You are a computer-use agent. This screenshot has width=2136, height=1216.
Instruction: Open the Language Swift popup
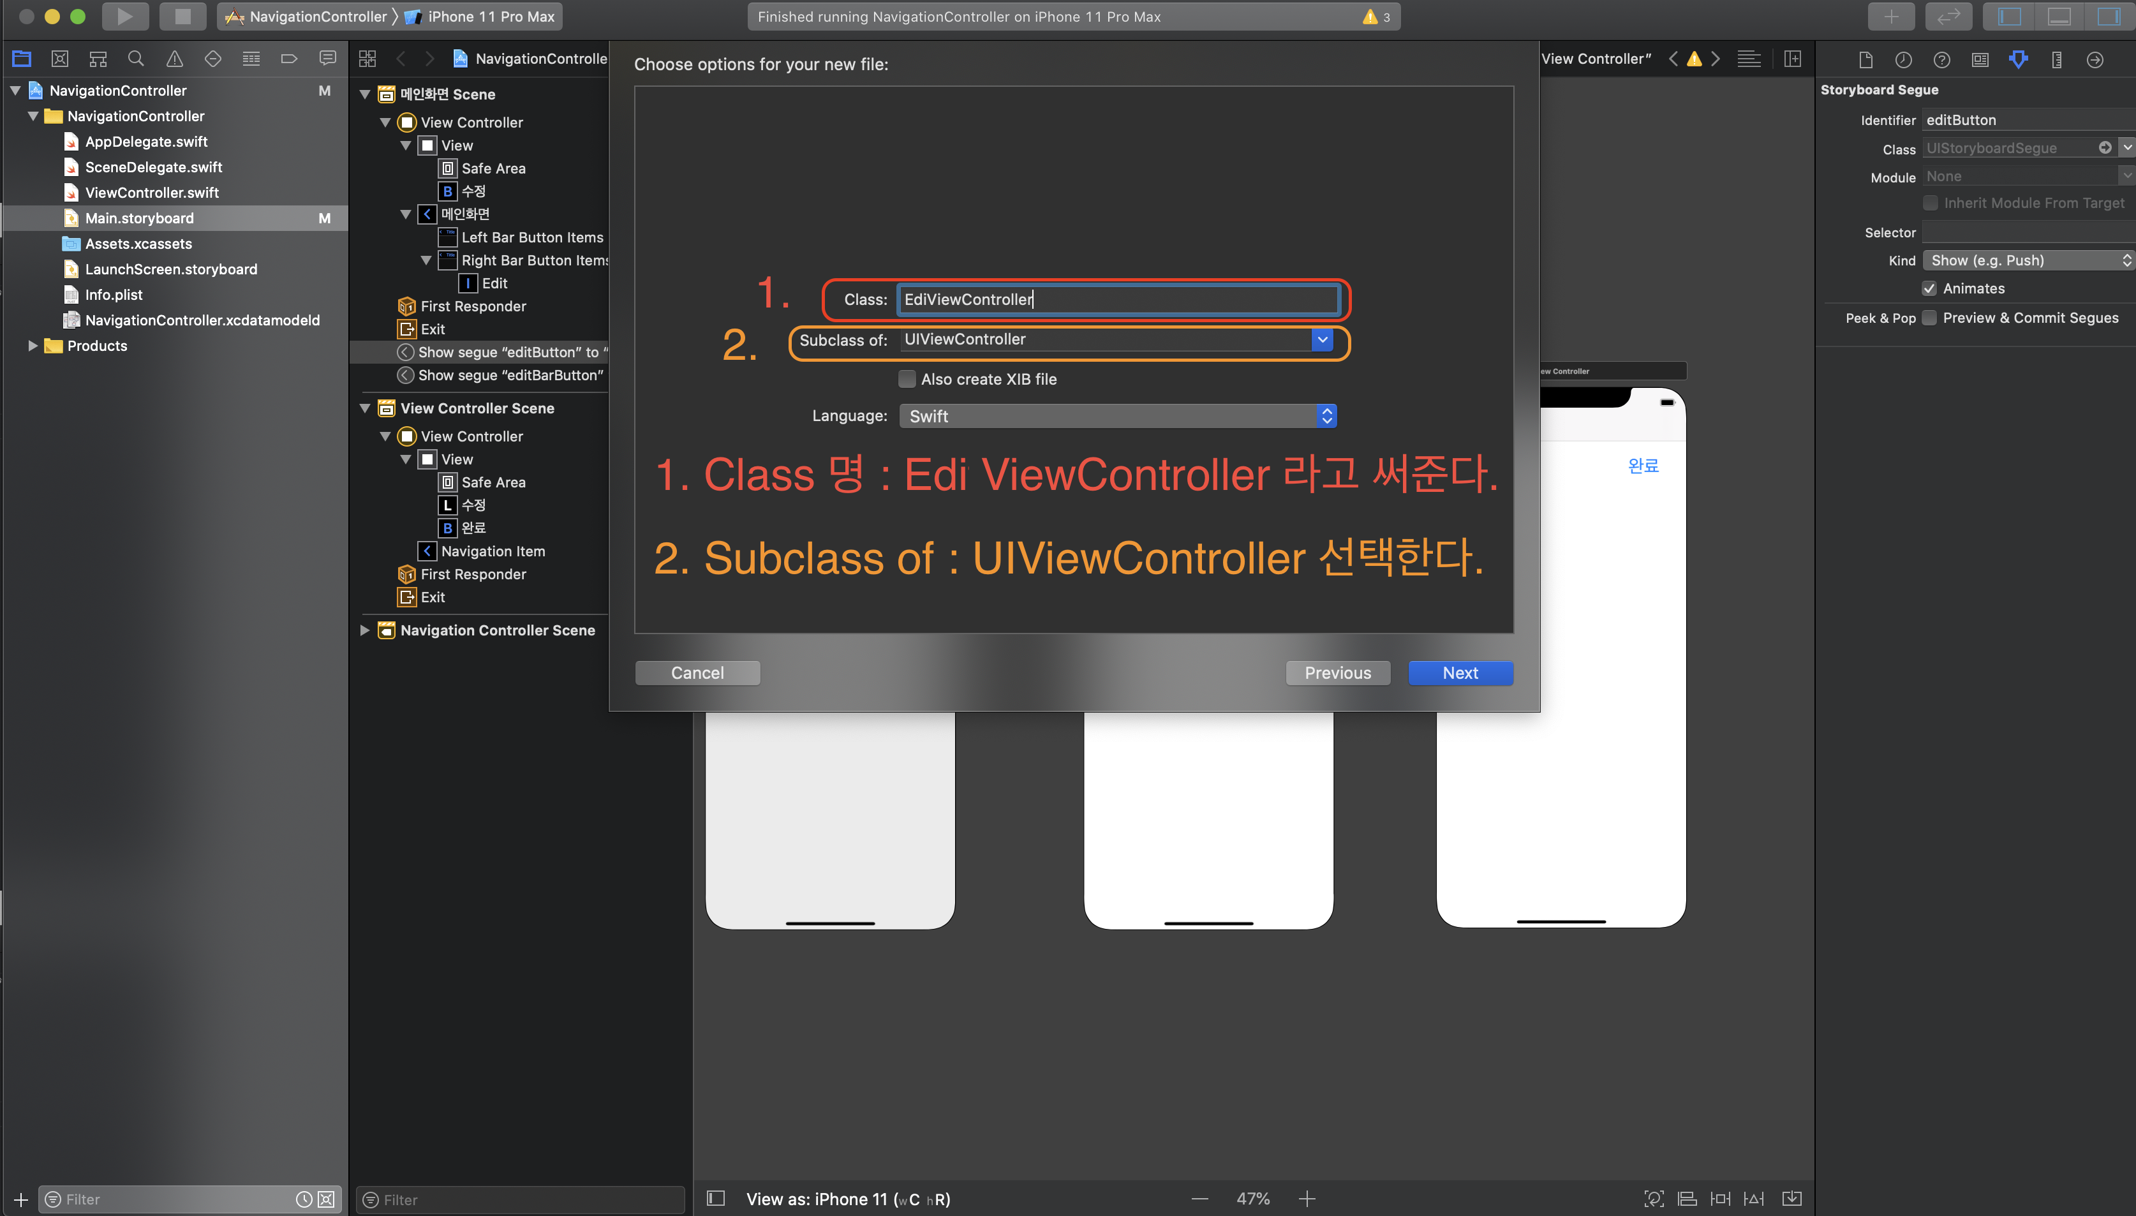click(1117, 416)
